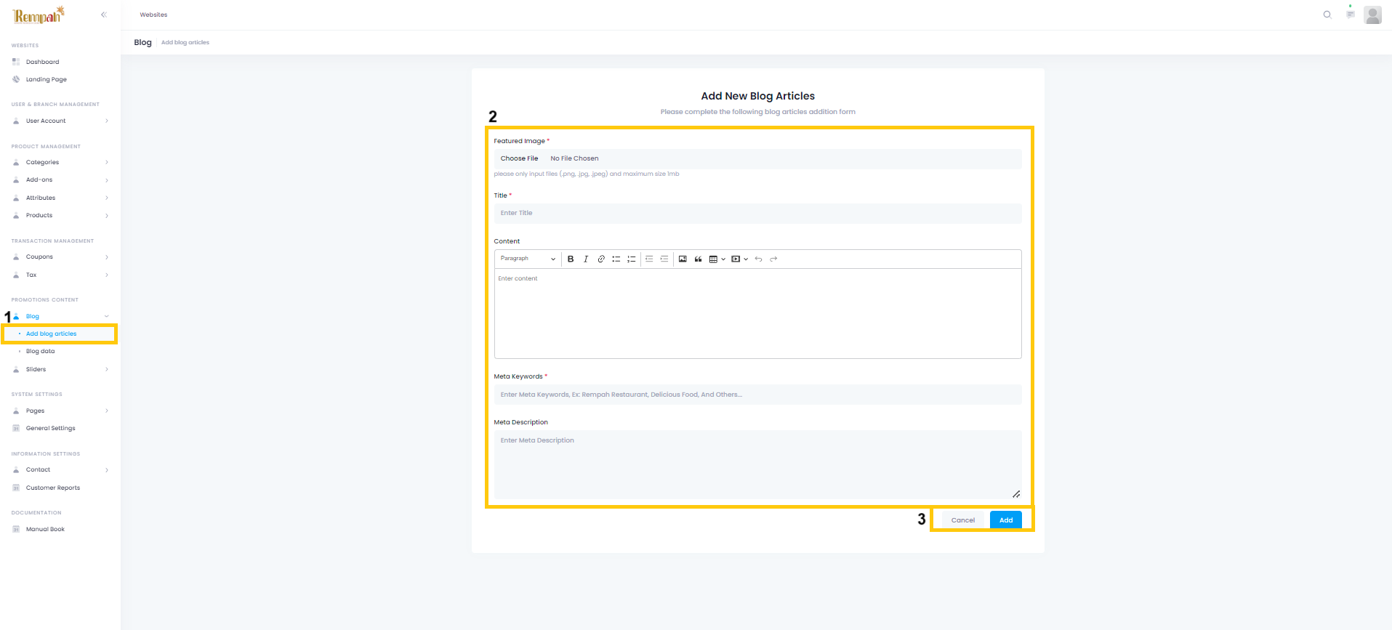Open the insert table dropdown
Viewport: 1392px width, 630px height.
coord(717,259)
